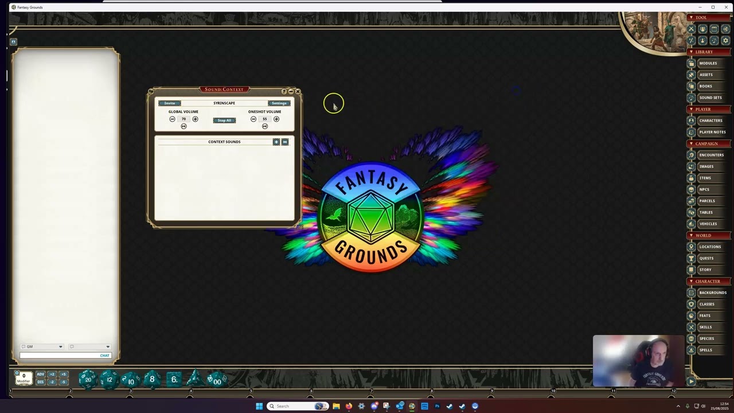Image resolution: width=734 pixels, height=413 pixels.
Task: Open help for the Sound Context window
Action: pyautogui.click(x=284, y=91)
